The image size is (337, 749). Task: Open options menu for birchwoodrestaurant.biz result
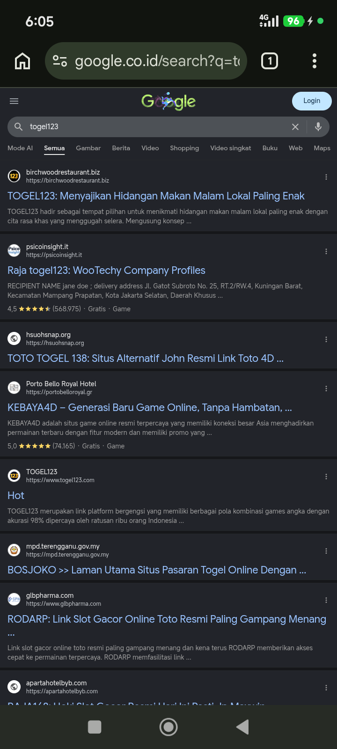point(326,177)
